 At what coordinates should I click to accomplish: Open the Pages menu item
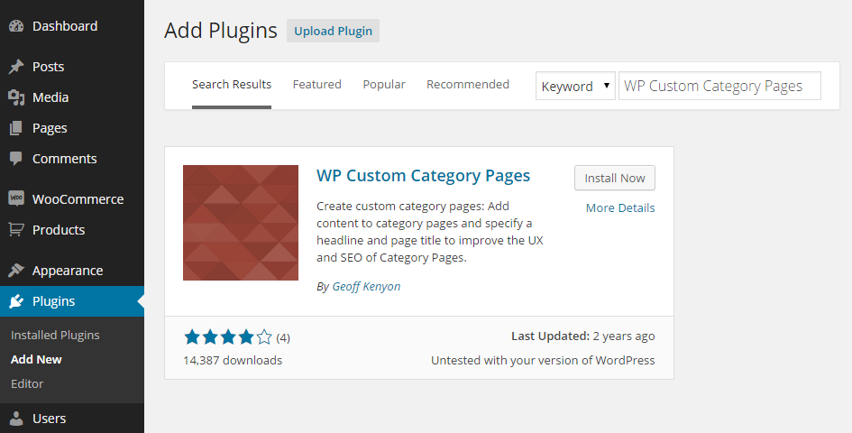[50, 128]
